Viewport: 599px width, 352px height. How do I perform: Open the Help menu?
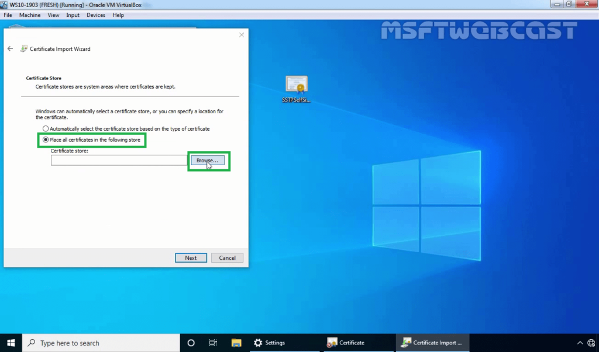point(118,15)
